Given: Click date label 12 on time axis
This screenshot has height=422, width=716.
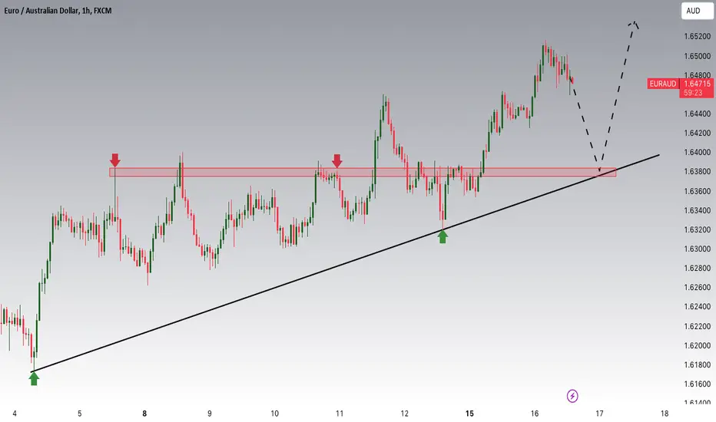Looking at the screenshot, I should pos(405,414).
